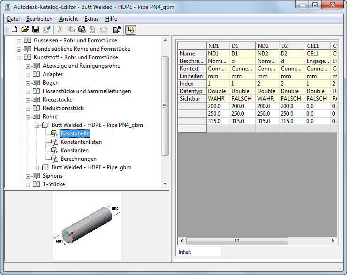Viewport: 347px width, 275px height.
Task: Click the book icon beside Kreuzstücke
Action: [x=36, y=100]
